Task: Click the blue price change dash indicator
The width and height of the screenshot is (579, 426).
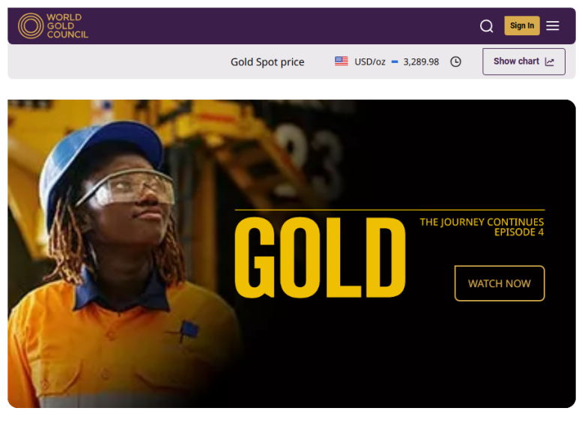Action: (x=395, y=61)
